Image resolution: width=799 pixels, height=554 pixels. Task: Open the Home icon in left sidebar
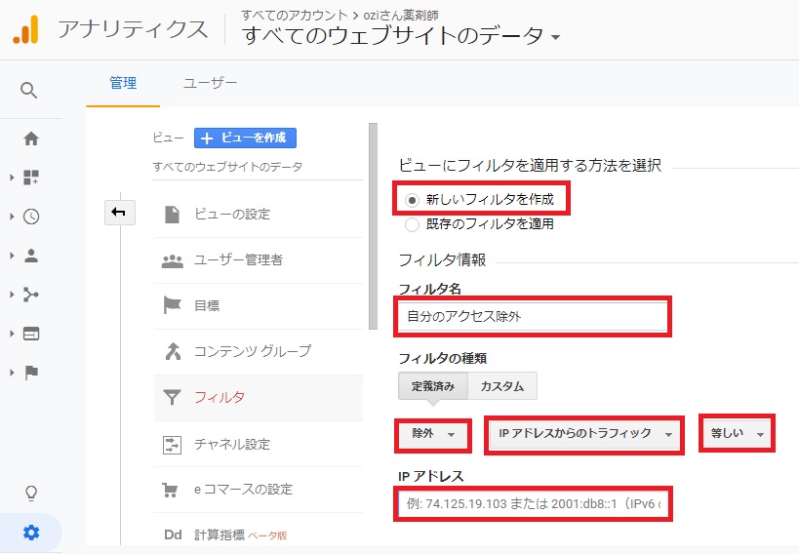(30, 138)
